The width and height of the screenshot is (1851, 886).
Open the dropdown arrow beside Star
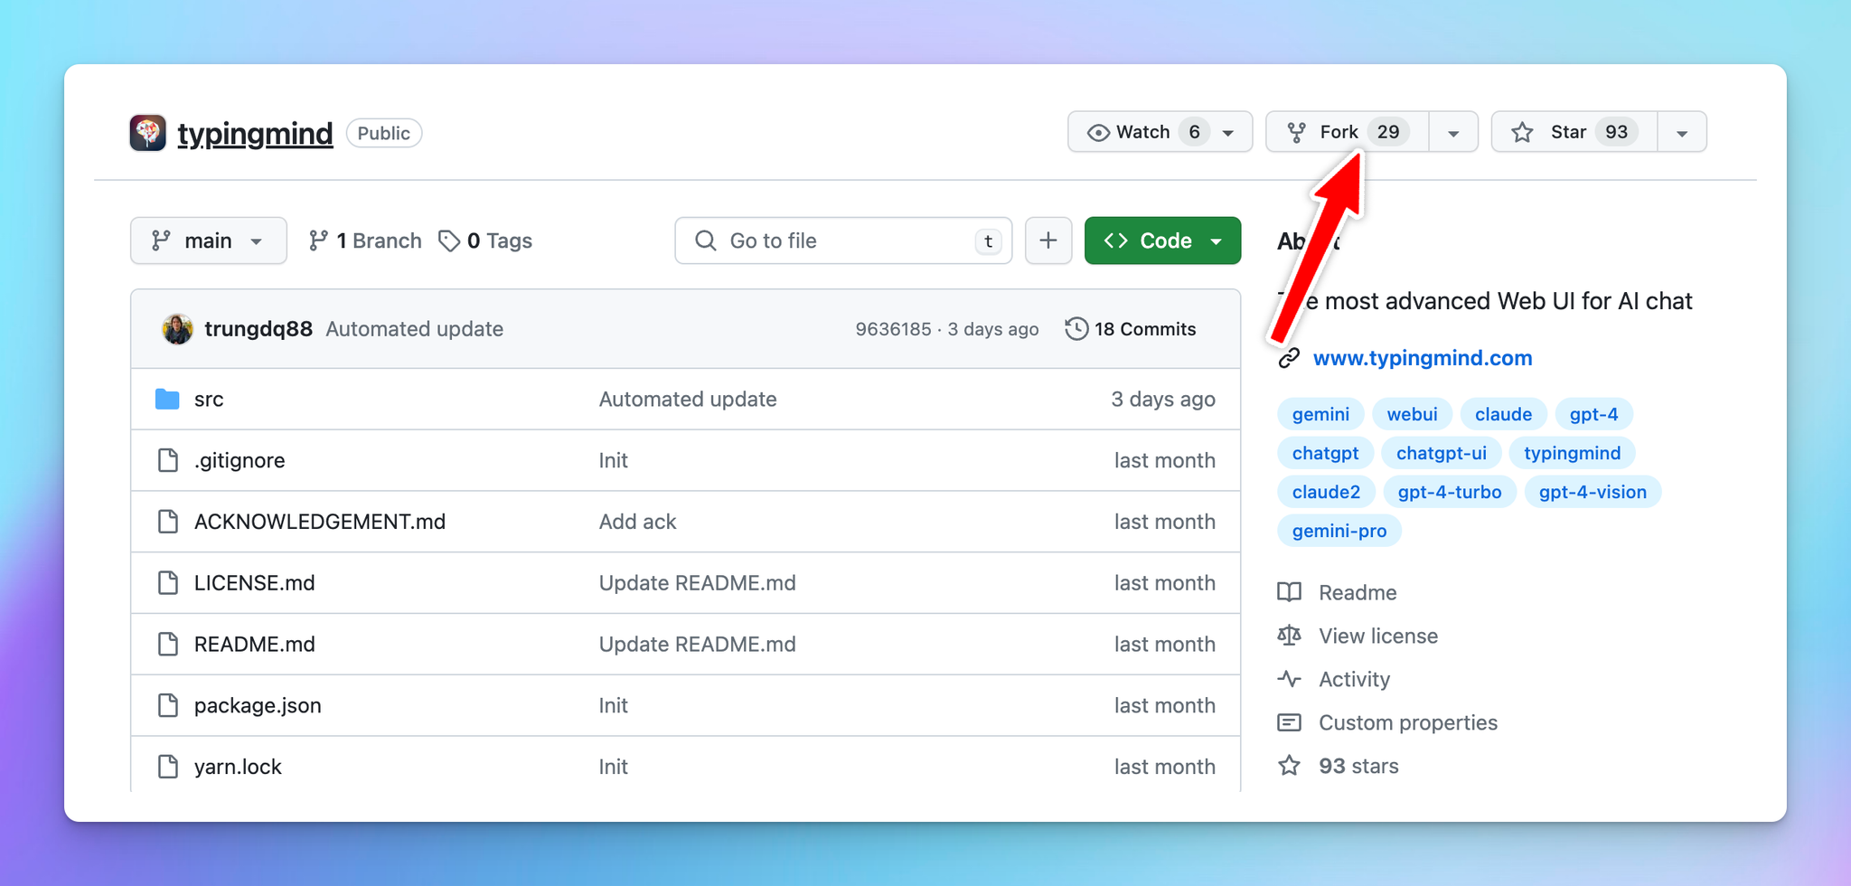tap(1682, 133)
